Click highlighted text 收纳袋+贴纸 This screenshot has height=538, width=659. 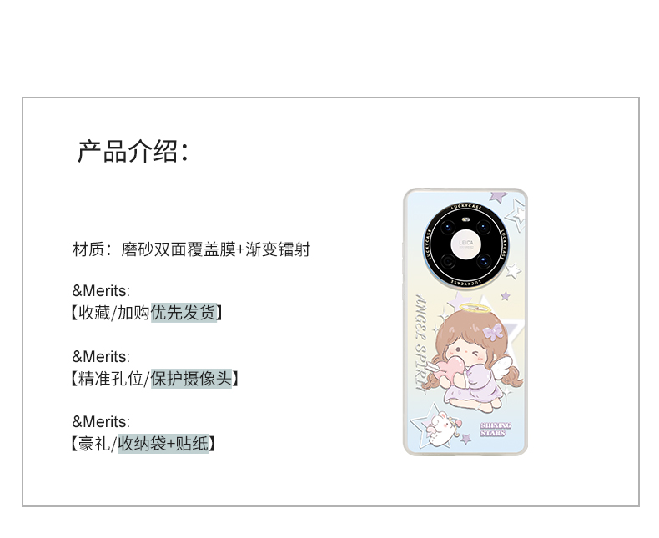click(163, 444)
